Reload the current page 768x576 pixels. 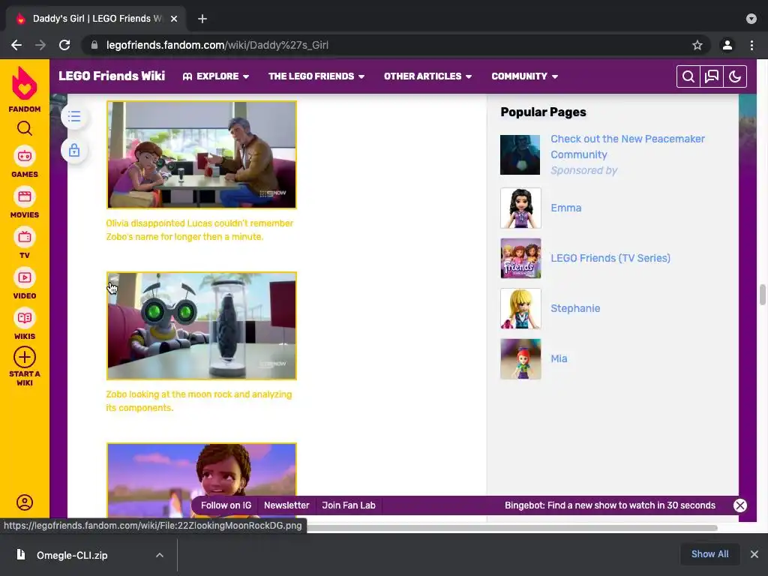[x=64, y=45]
